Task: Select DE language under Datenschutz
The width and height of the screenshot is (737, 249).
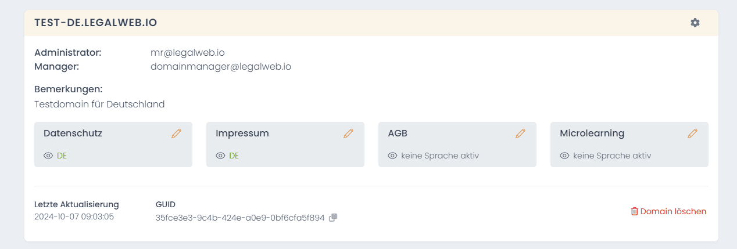Action: click(x=62, y=156)
